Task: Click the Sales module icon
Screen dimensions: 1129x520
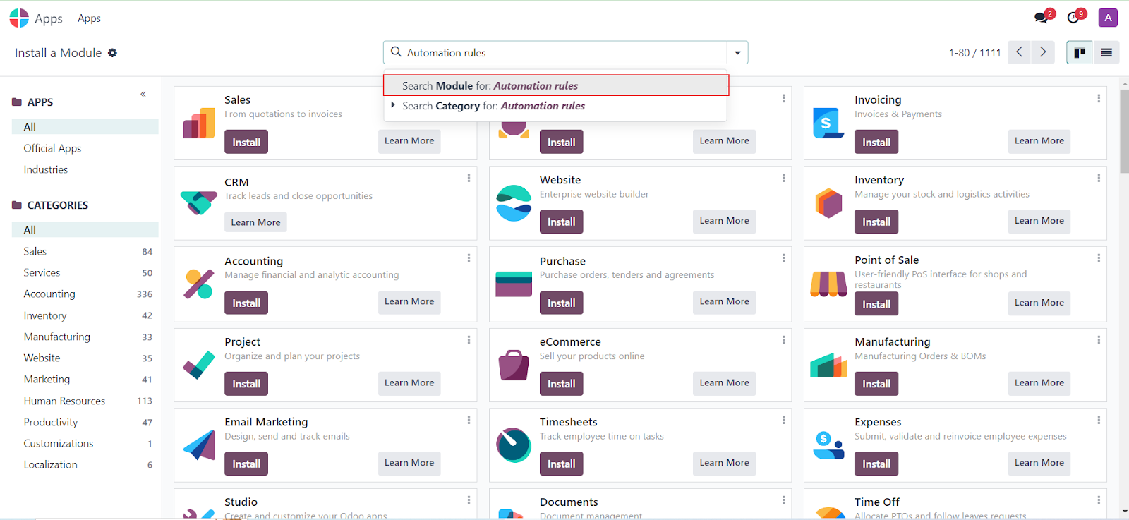Action: point(199,123)
